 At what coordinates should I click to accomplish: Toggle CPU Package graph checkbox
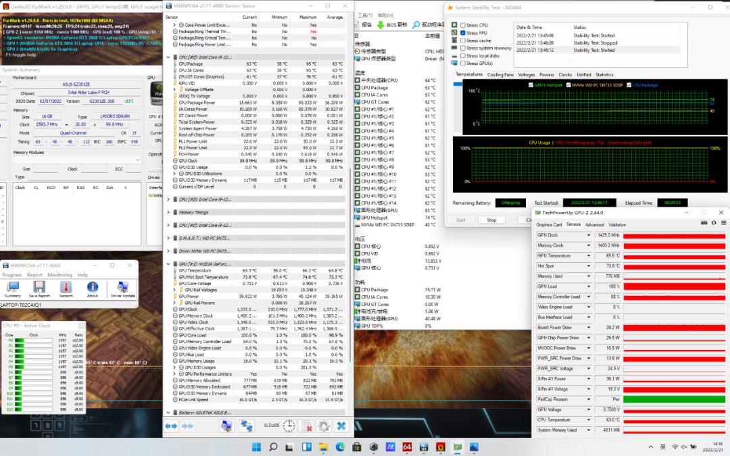pyautogui.click(x=629, y=85)
